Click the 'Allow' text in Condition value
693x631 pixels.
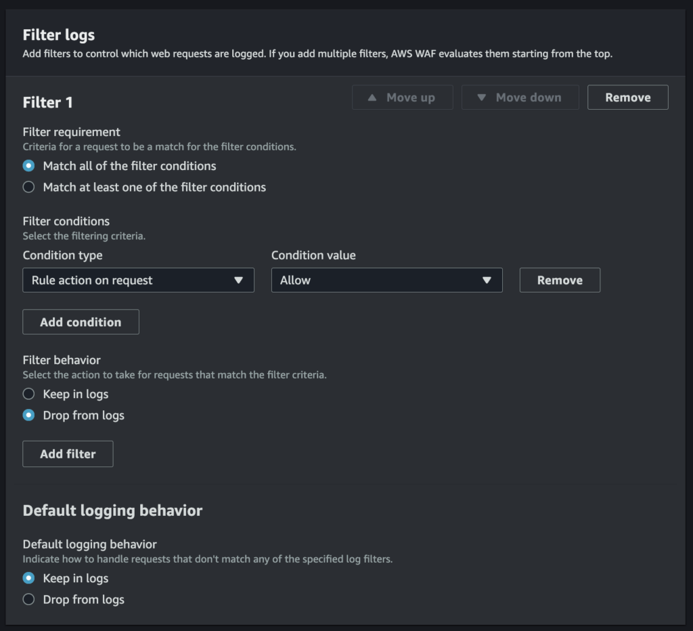coord(296,280)
